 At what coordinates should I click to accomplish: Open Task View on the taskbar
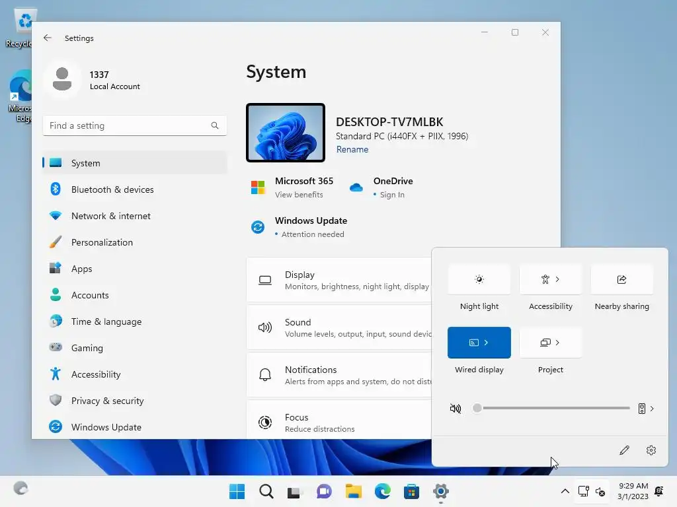pos(294,491)
